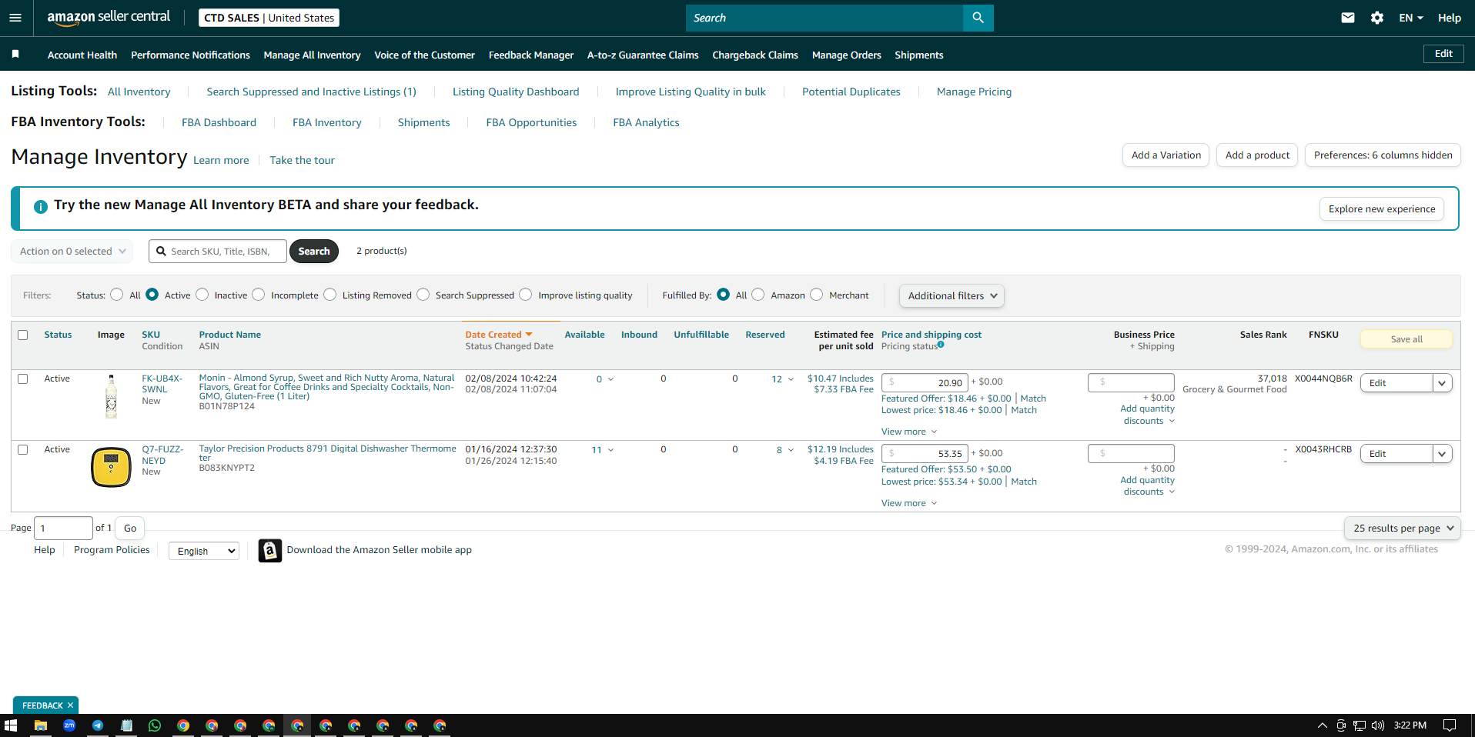Open Notepad from the taskbar

click(x=126, y=725)
